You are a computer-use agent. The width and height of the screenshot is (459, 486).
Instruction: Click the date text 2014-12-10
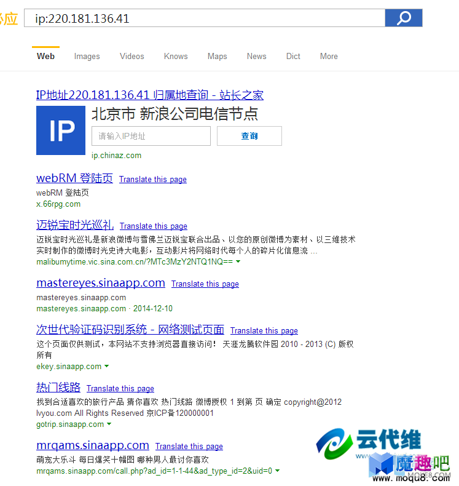153,308
